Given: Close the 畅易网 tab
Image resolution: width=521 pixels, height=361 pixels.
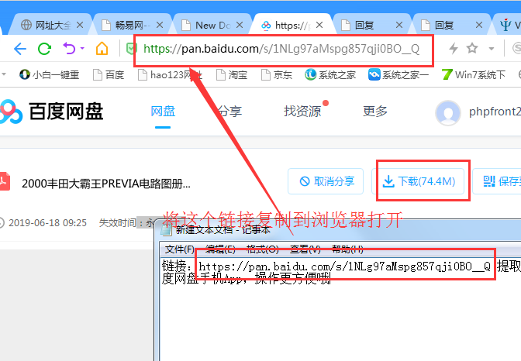Looking at the screenshot, I should [160, 25].
